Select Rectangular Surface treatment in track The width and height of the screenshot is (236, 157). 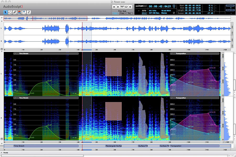pyautogui.click(x=114, y=146)
